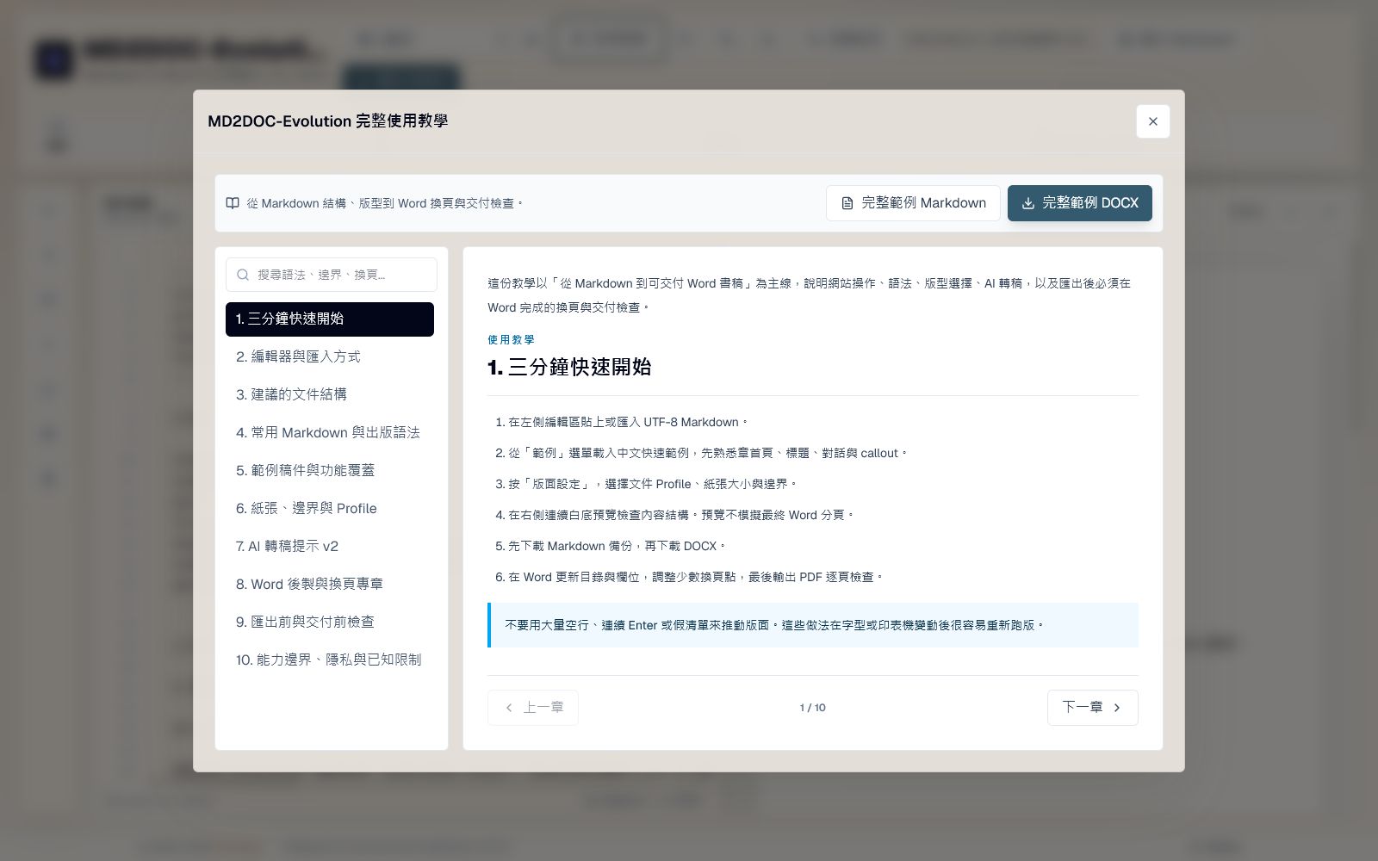Click the document icon on Markdown button

(x=847, y=203)
